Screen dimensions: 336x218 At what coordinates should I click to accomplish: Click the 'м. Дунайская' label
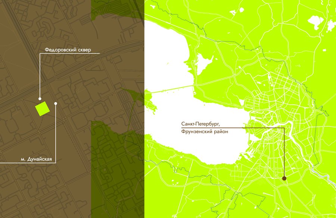click(x=37, y=159)
